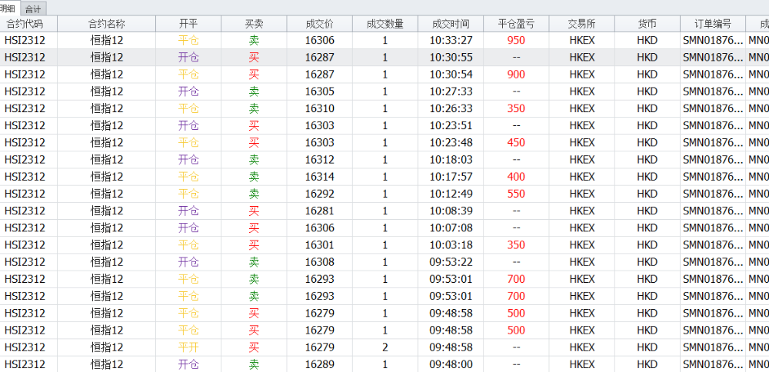769x372 pixels.
Task: Select the 平开 cell
Action: (188, 347)
